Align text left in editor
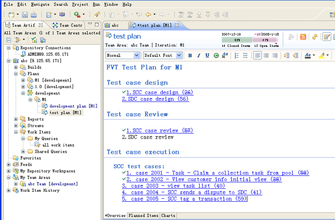Screen dimensions: 335x220 [x=257, y=56]
